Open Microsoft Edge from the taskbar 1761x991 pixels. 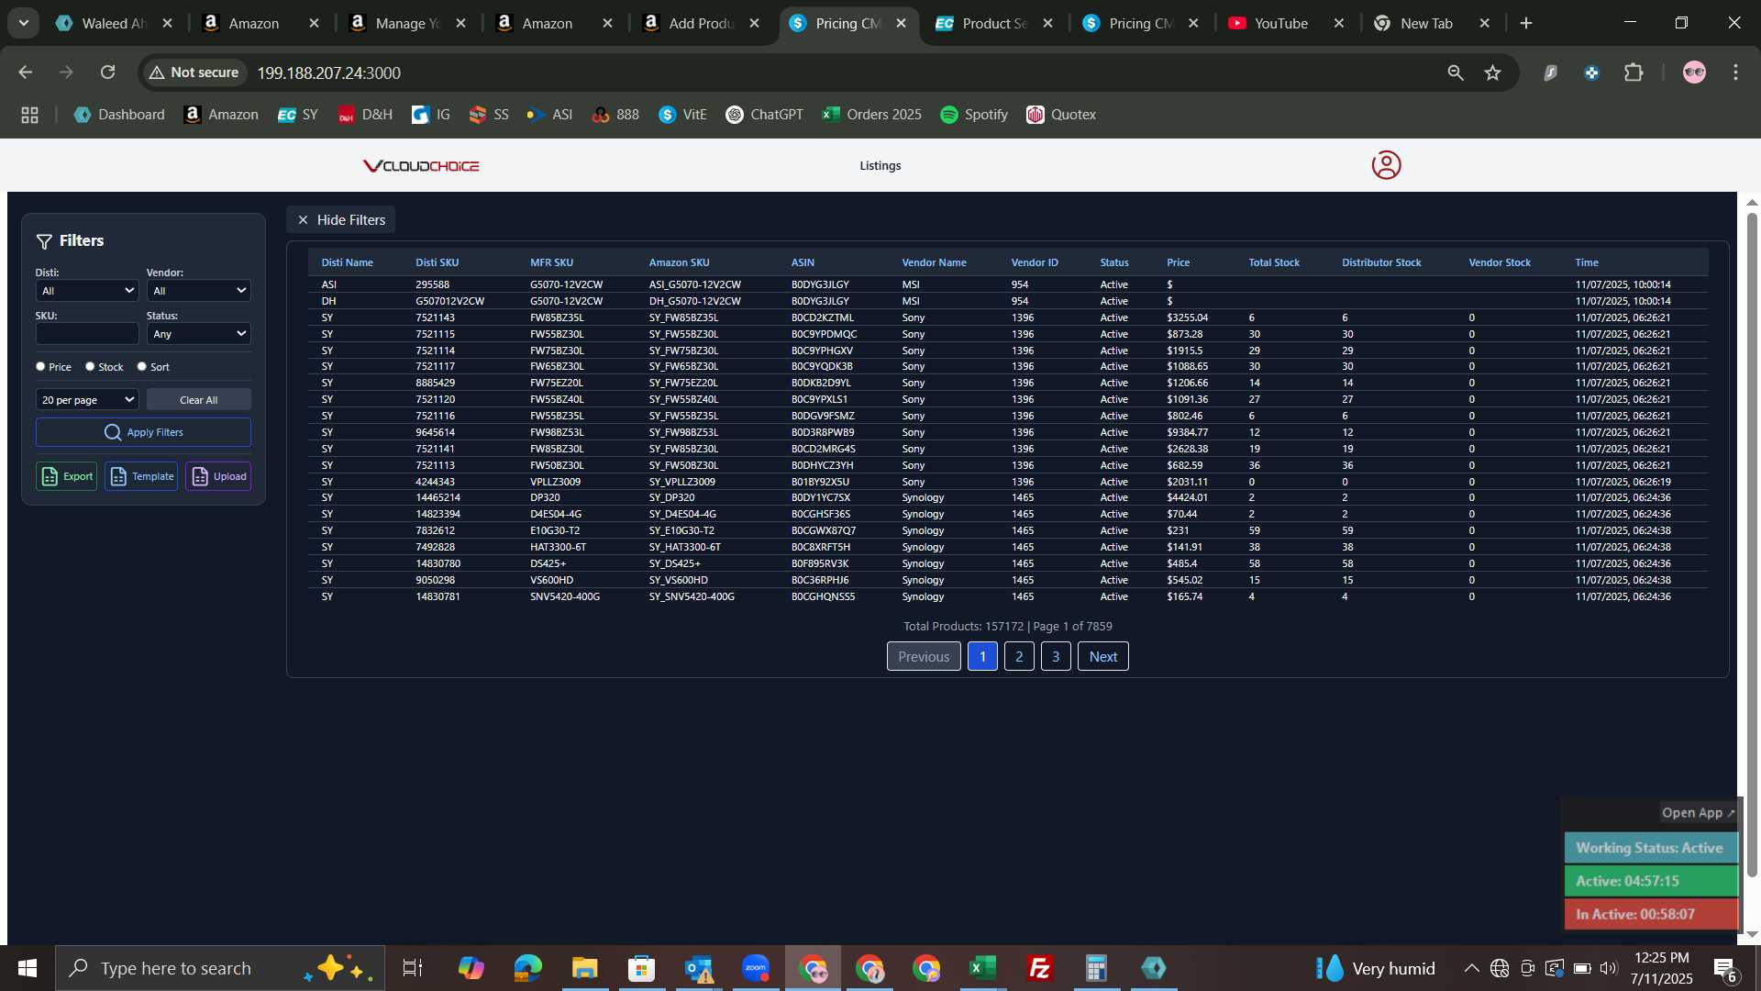pyautogui.click(x=528, y=968)
